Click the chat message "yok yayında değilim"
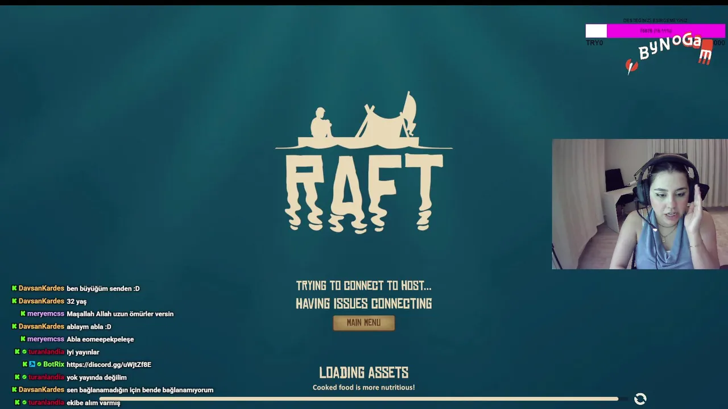The width and height of the screenshot is (728, 409). [97, 378]
